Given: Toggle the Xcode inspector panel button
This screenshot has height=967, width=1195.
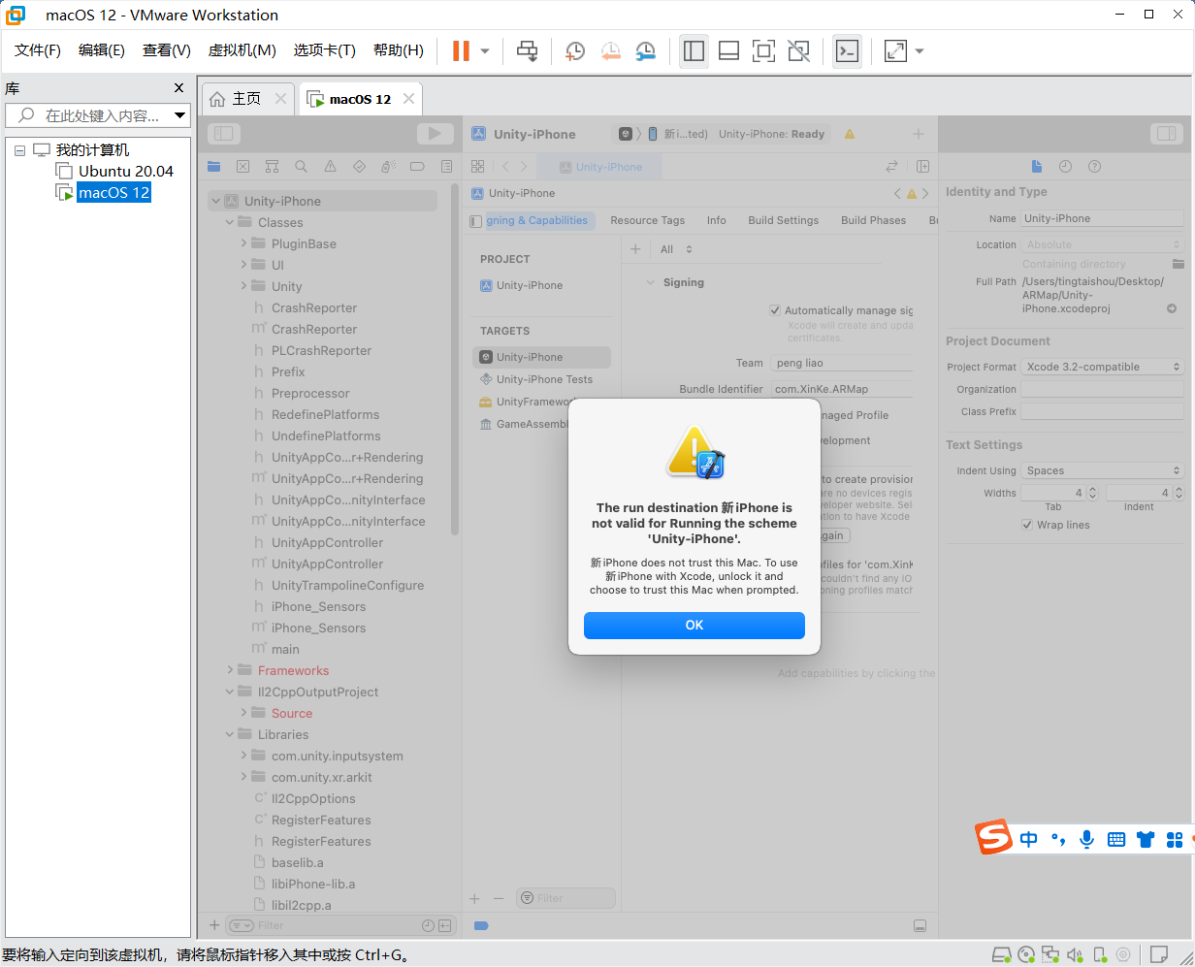Looking at the screenshot, I should tap(1166, 134).
